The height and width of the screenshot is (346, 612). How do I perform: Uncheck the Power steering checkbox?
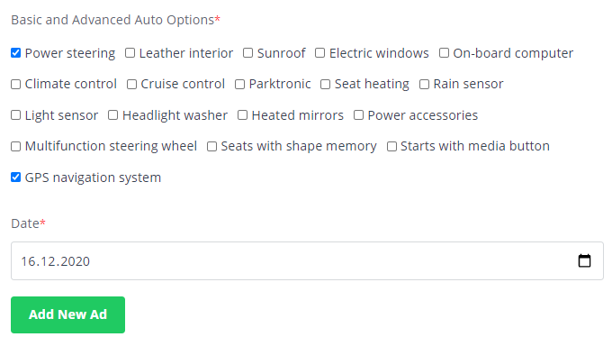pos(15,53)
